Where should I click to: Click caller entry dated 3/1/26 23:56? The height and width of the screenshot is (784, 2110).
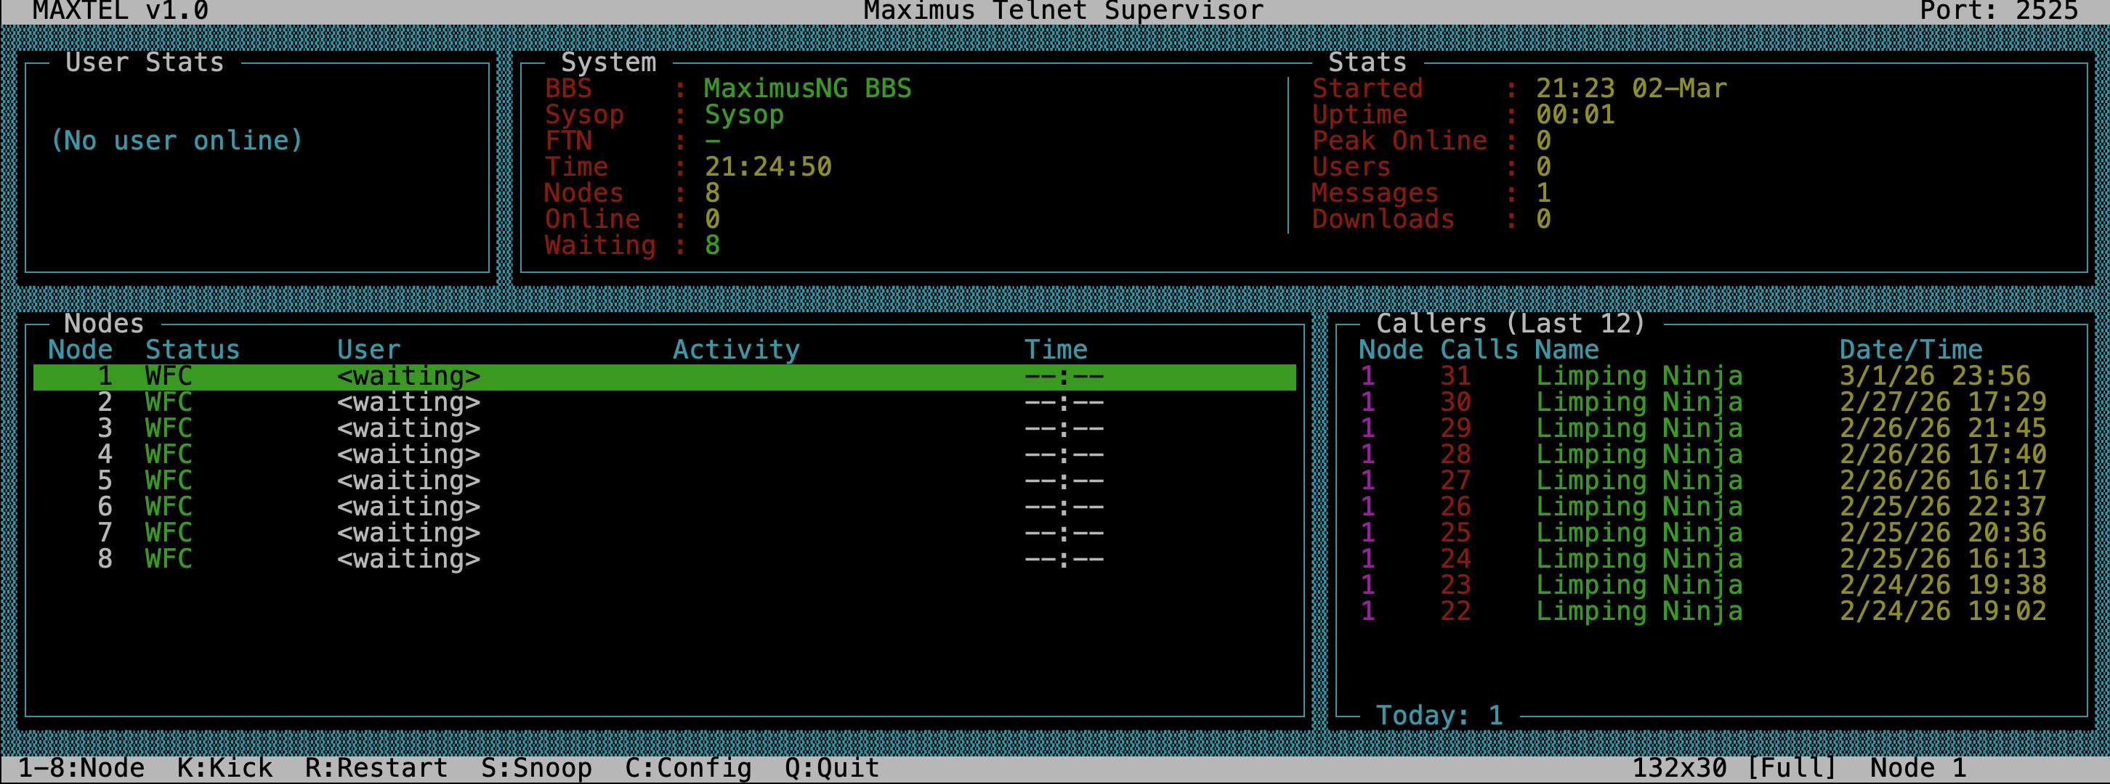click(x=1703, y=377)
